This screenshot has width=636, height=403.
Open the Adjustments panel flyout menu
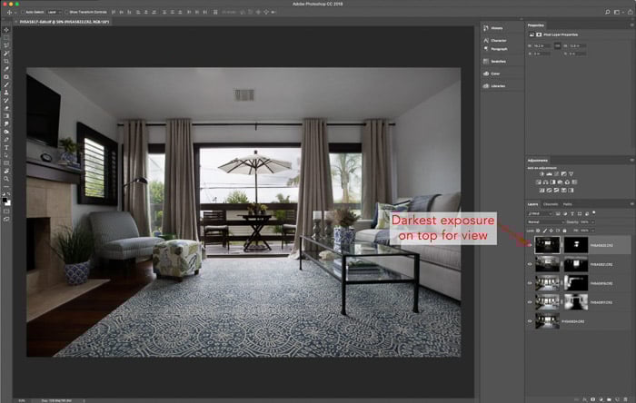(x=632, y=160)
